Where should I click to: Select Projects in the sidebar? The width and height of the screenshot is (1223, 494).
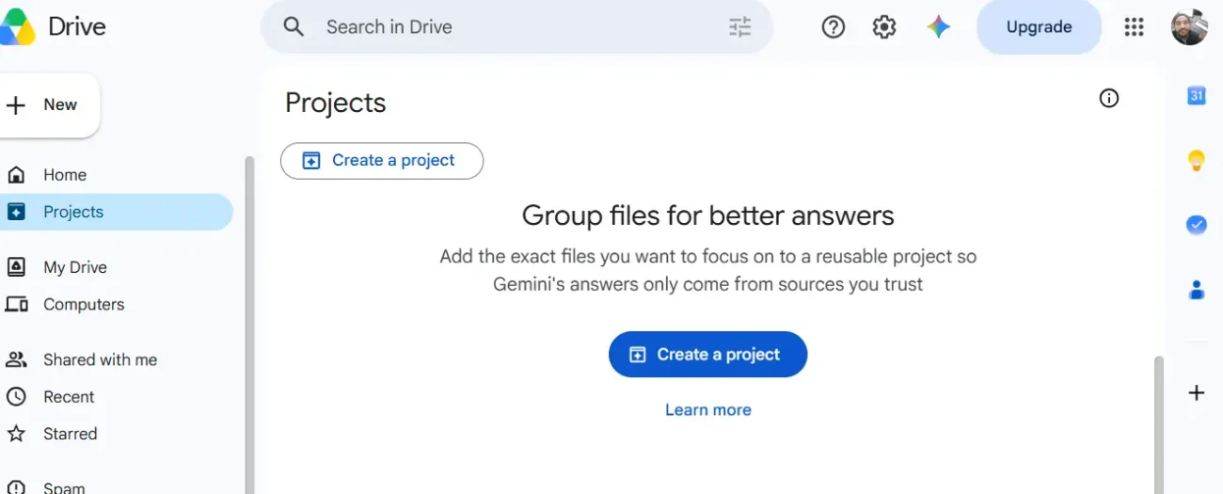click(117, 212)
